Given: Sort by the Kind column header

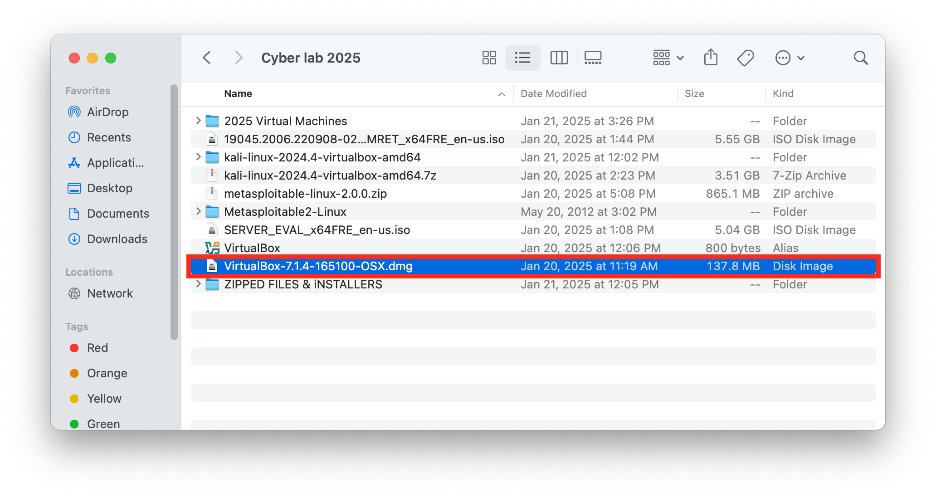Looking at the screenshot, I should (783, 93).
